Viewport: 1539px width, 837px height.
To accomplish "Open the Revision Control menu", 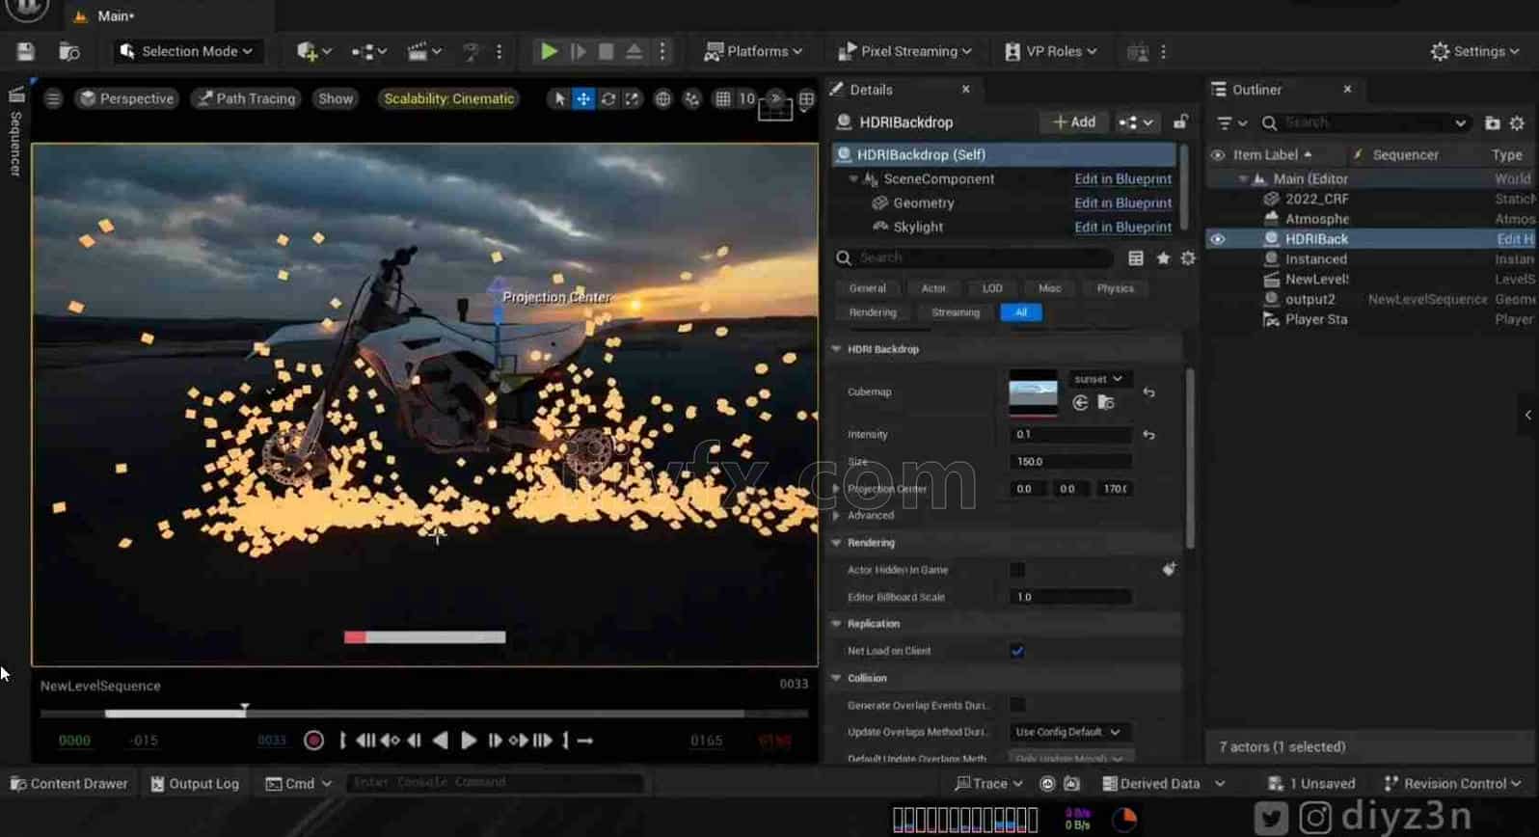I will 1452,784.
